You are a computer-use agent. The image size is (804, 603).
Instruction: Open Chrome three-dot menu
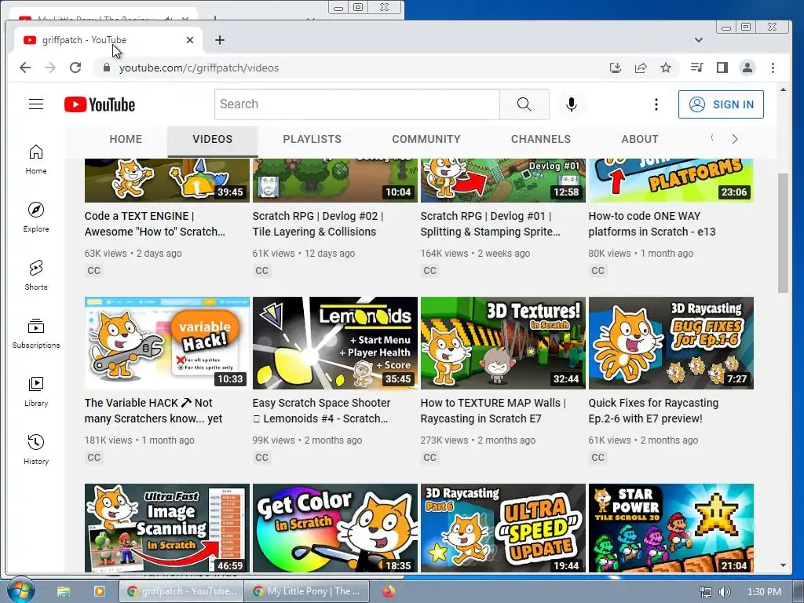(x=773, y=68)
